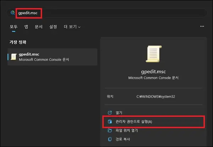This screenshot has height=147, width=213.
Task: Click the large gpedit.msc document icon
Action: tap(154, 54)
